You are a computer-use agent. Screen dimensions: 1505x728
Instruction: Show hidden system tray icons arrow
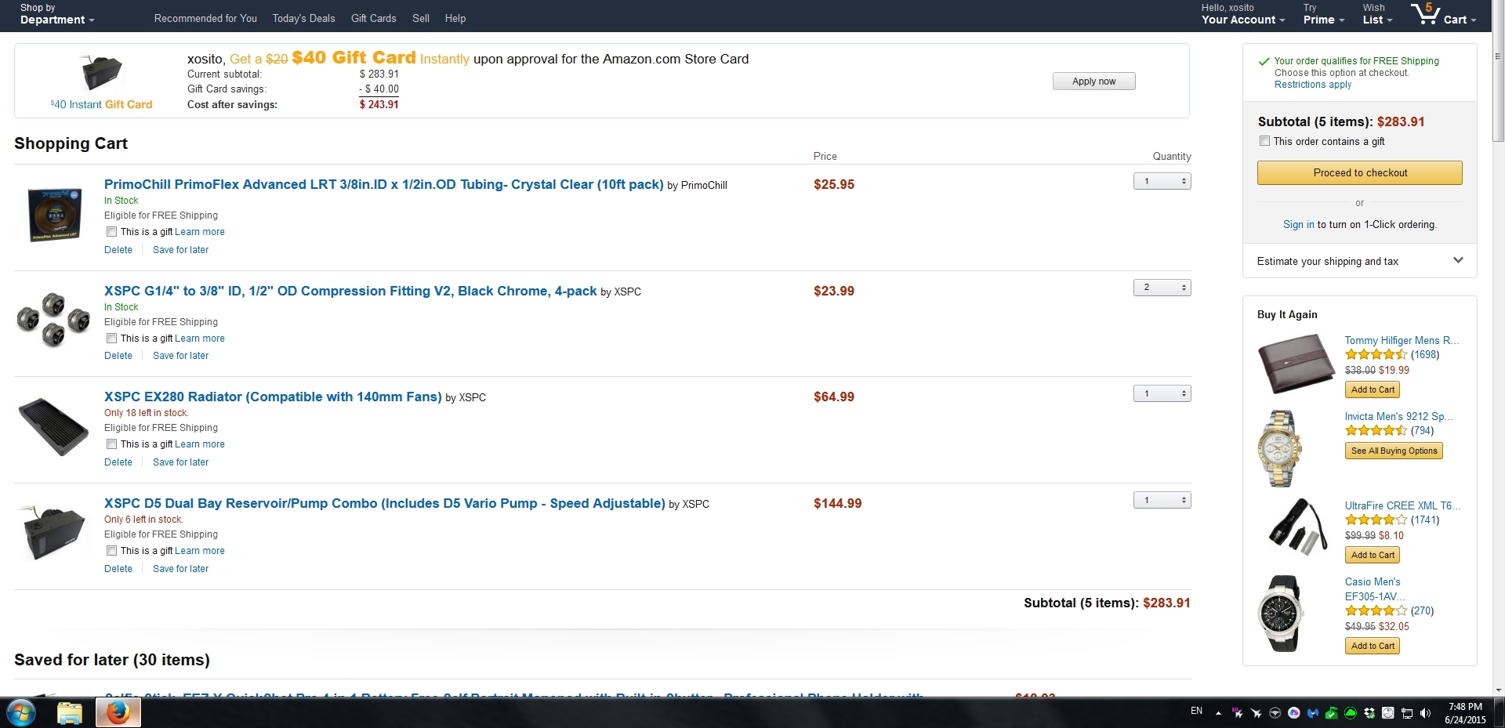tap(1218, 713)
